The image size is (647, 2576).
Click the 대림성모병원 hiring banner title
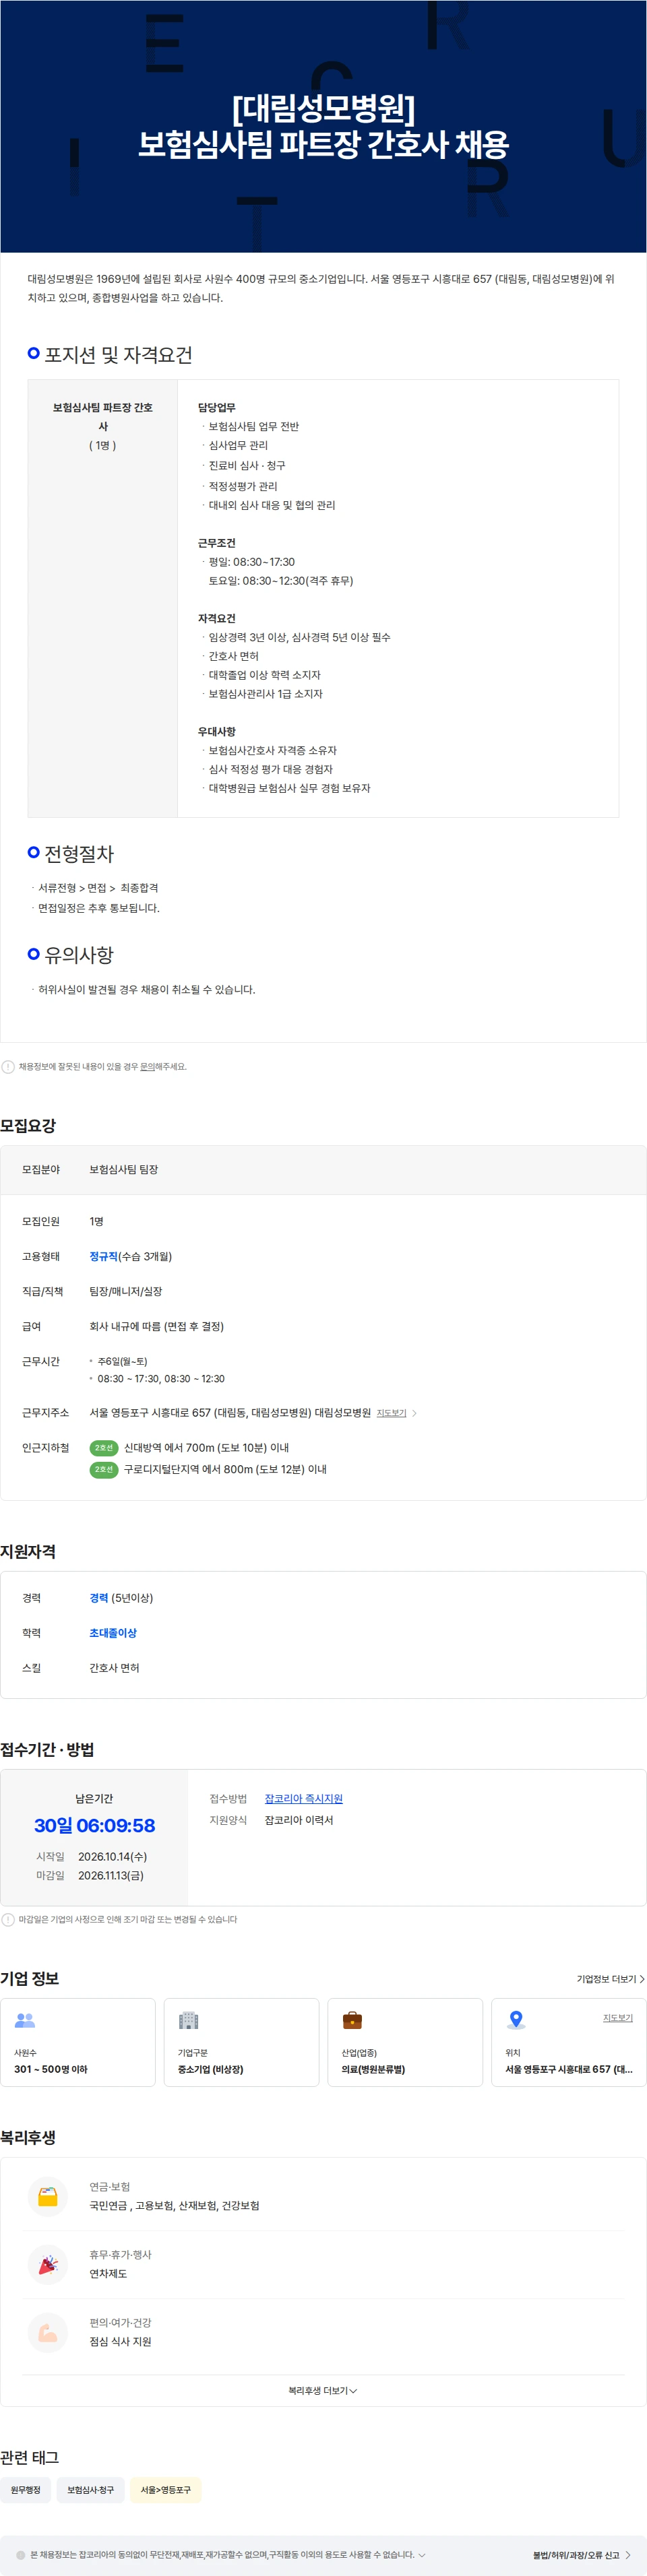tap(323, 127)
